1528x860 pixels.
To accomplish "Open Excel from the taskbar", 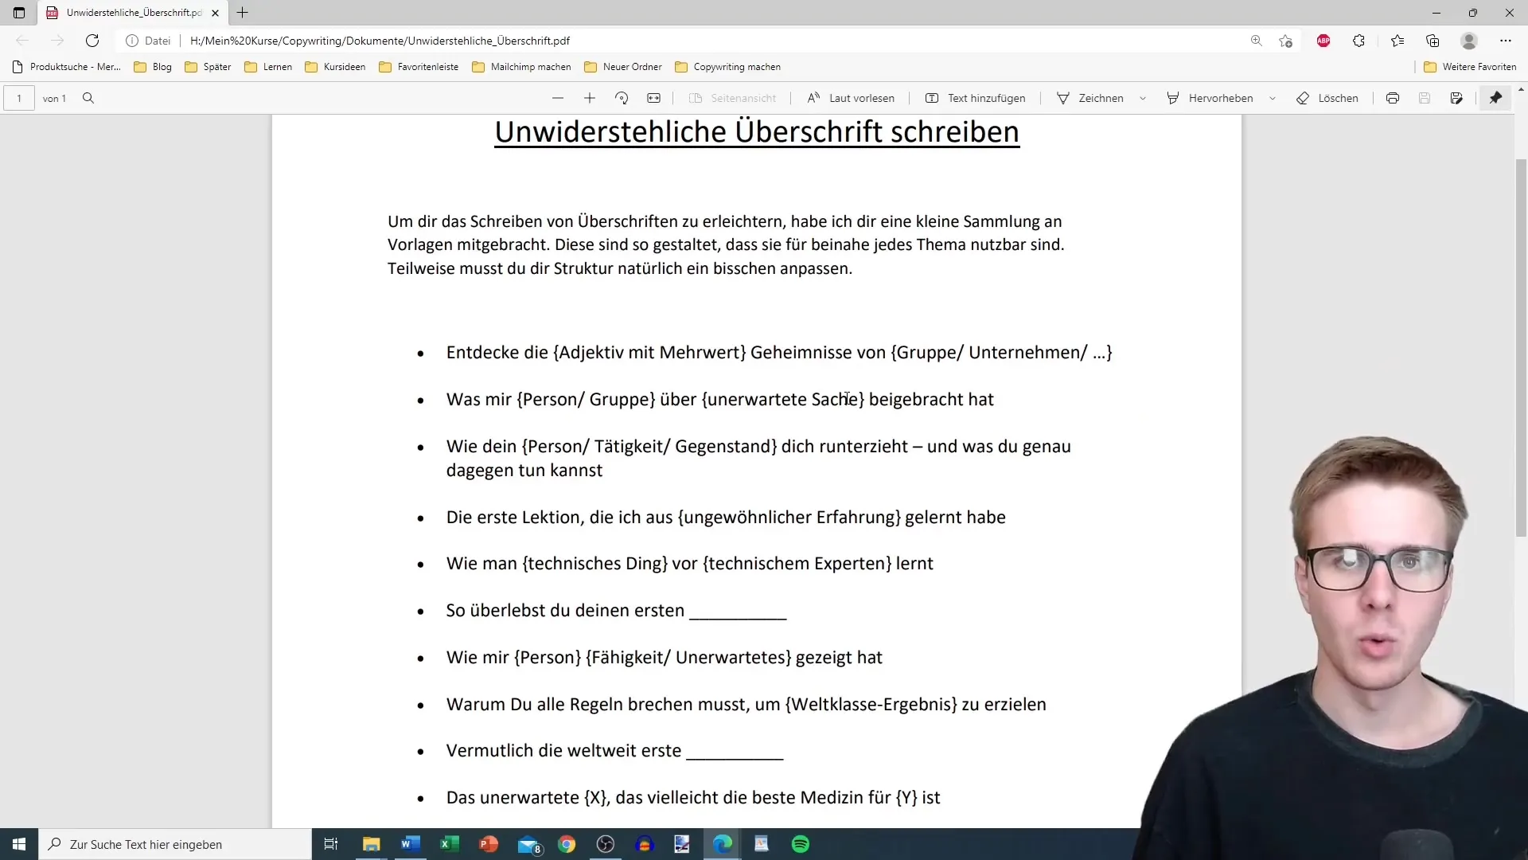I will 450,844.
